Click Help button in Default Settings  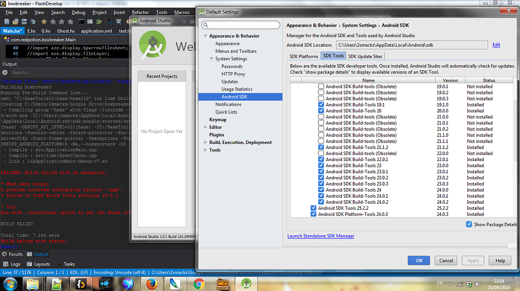500,260
